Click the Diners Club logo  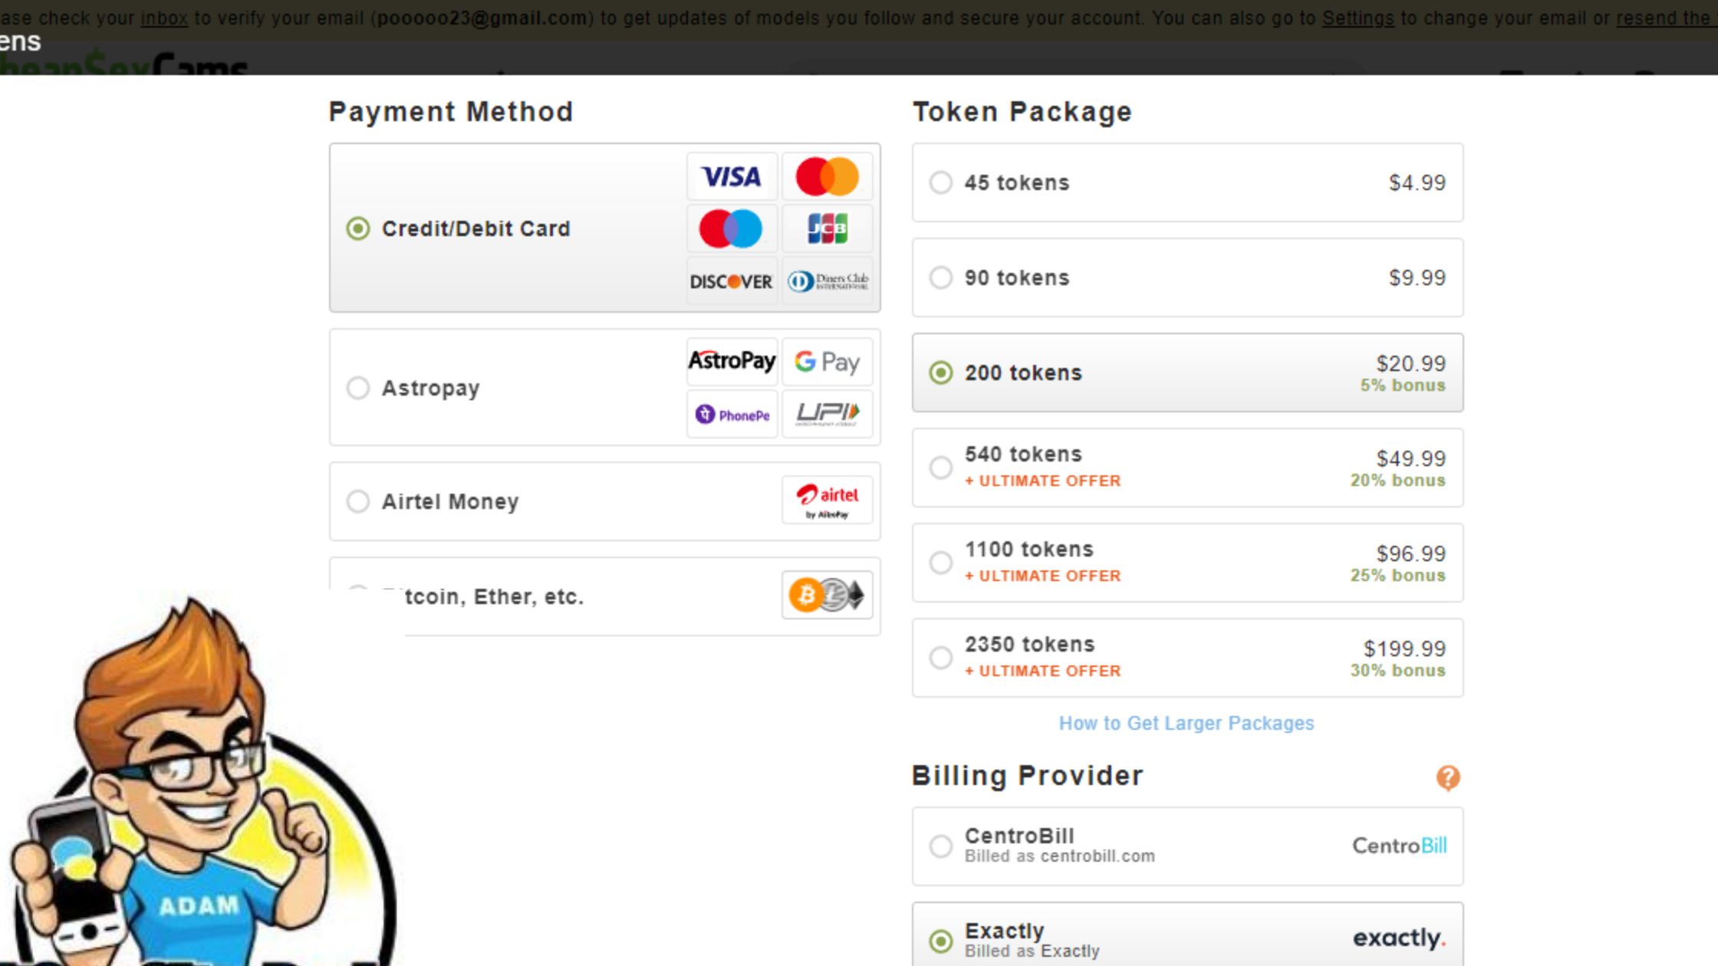pyautogui.click(x=827, y=281)
